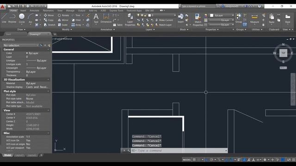Image resolution: width=296 pixels, height=166 pixels.
Task: Click the search keyword field
Action: point(198,6)
